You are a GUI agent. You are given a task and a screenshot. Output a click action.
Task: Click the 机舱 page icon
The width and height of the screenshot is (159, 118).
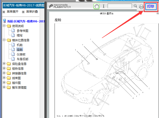click(13, 44)
